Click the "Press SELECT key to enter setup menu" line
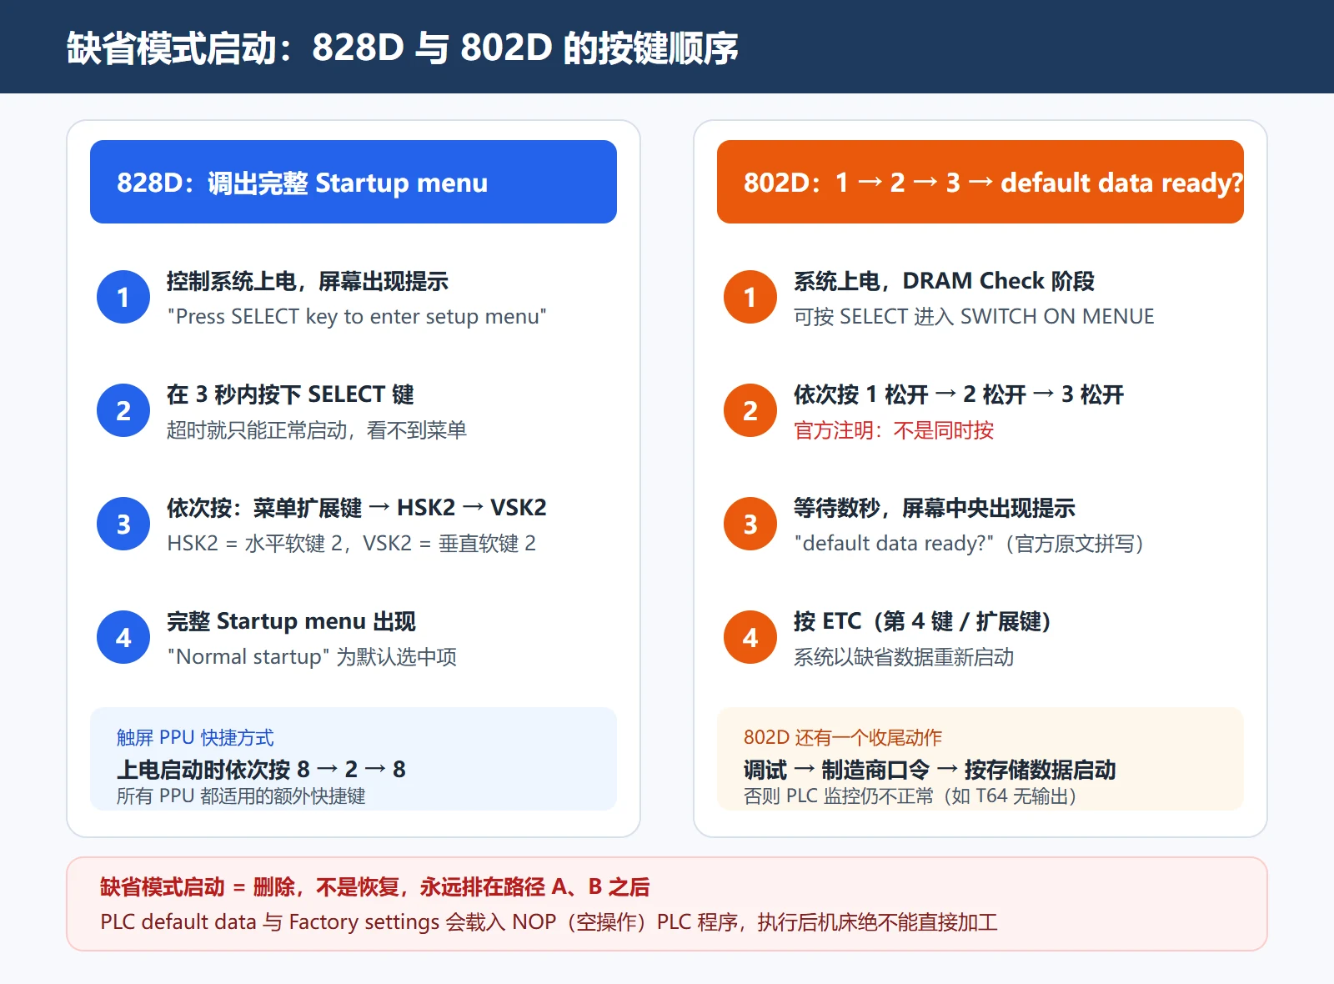 (x=357, y=317)
